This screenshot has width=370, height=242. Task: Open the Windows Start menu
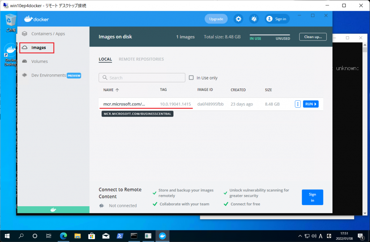pos(7,236)
